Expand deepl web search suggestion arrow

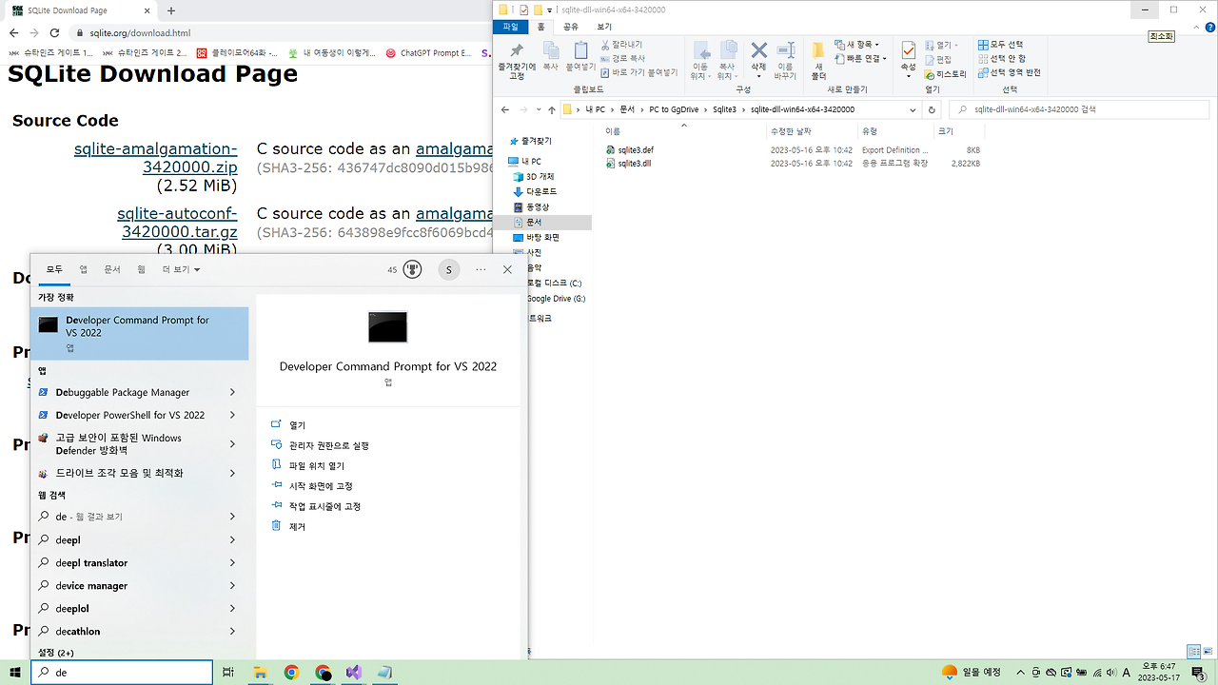(232, 539)
